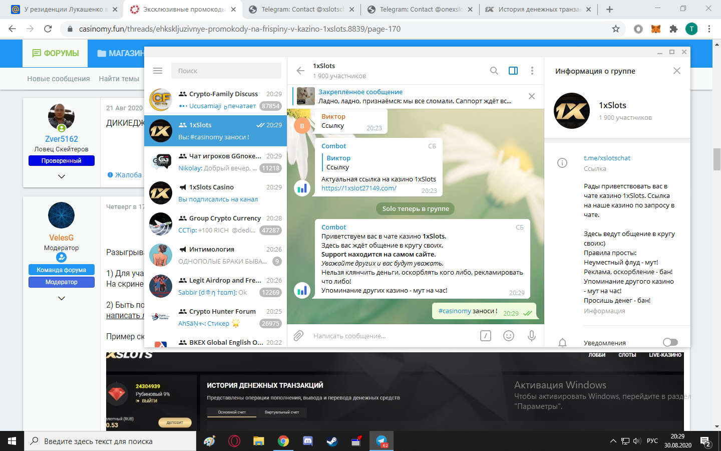Viewport: 721px width, 451px height.
Task: Click the 1xSlots group avatar in info panel
Action: point(572,111)
